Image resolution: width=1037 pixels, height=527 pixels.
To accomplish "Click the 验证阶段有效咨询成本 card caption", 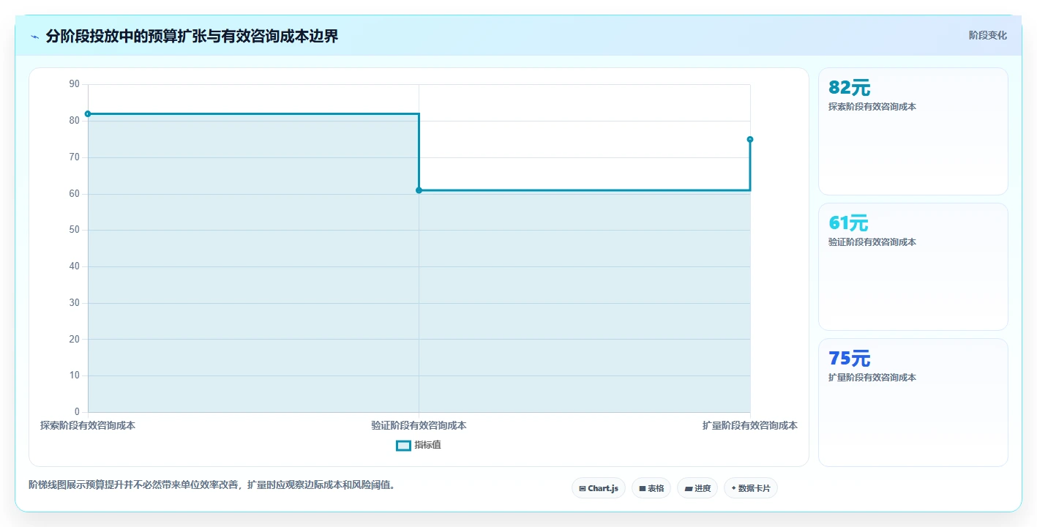I will (872, 242).
